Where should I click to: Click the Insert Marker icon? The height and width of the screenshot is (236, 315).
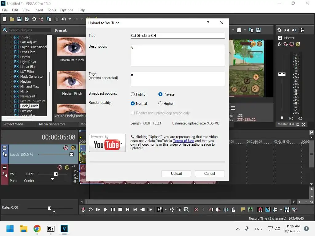[x=243, y=210]
